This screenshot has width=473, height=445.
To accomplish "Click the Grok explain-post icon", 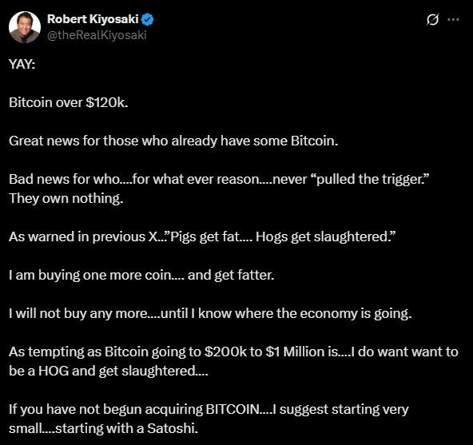I will pyautogui.click(x=432, y=20).
